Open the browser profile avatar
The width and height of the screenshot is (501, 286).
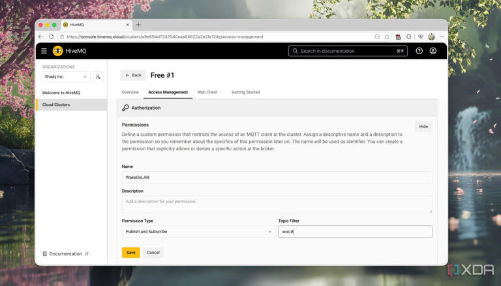coord(431,37)
